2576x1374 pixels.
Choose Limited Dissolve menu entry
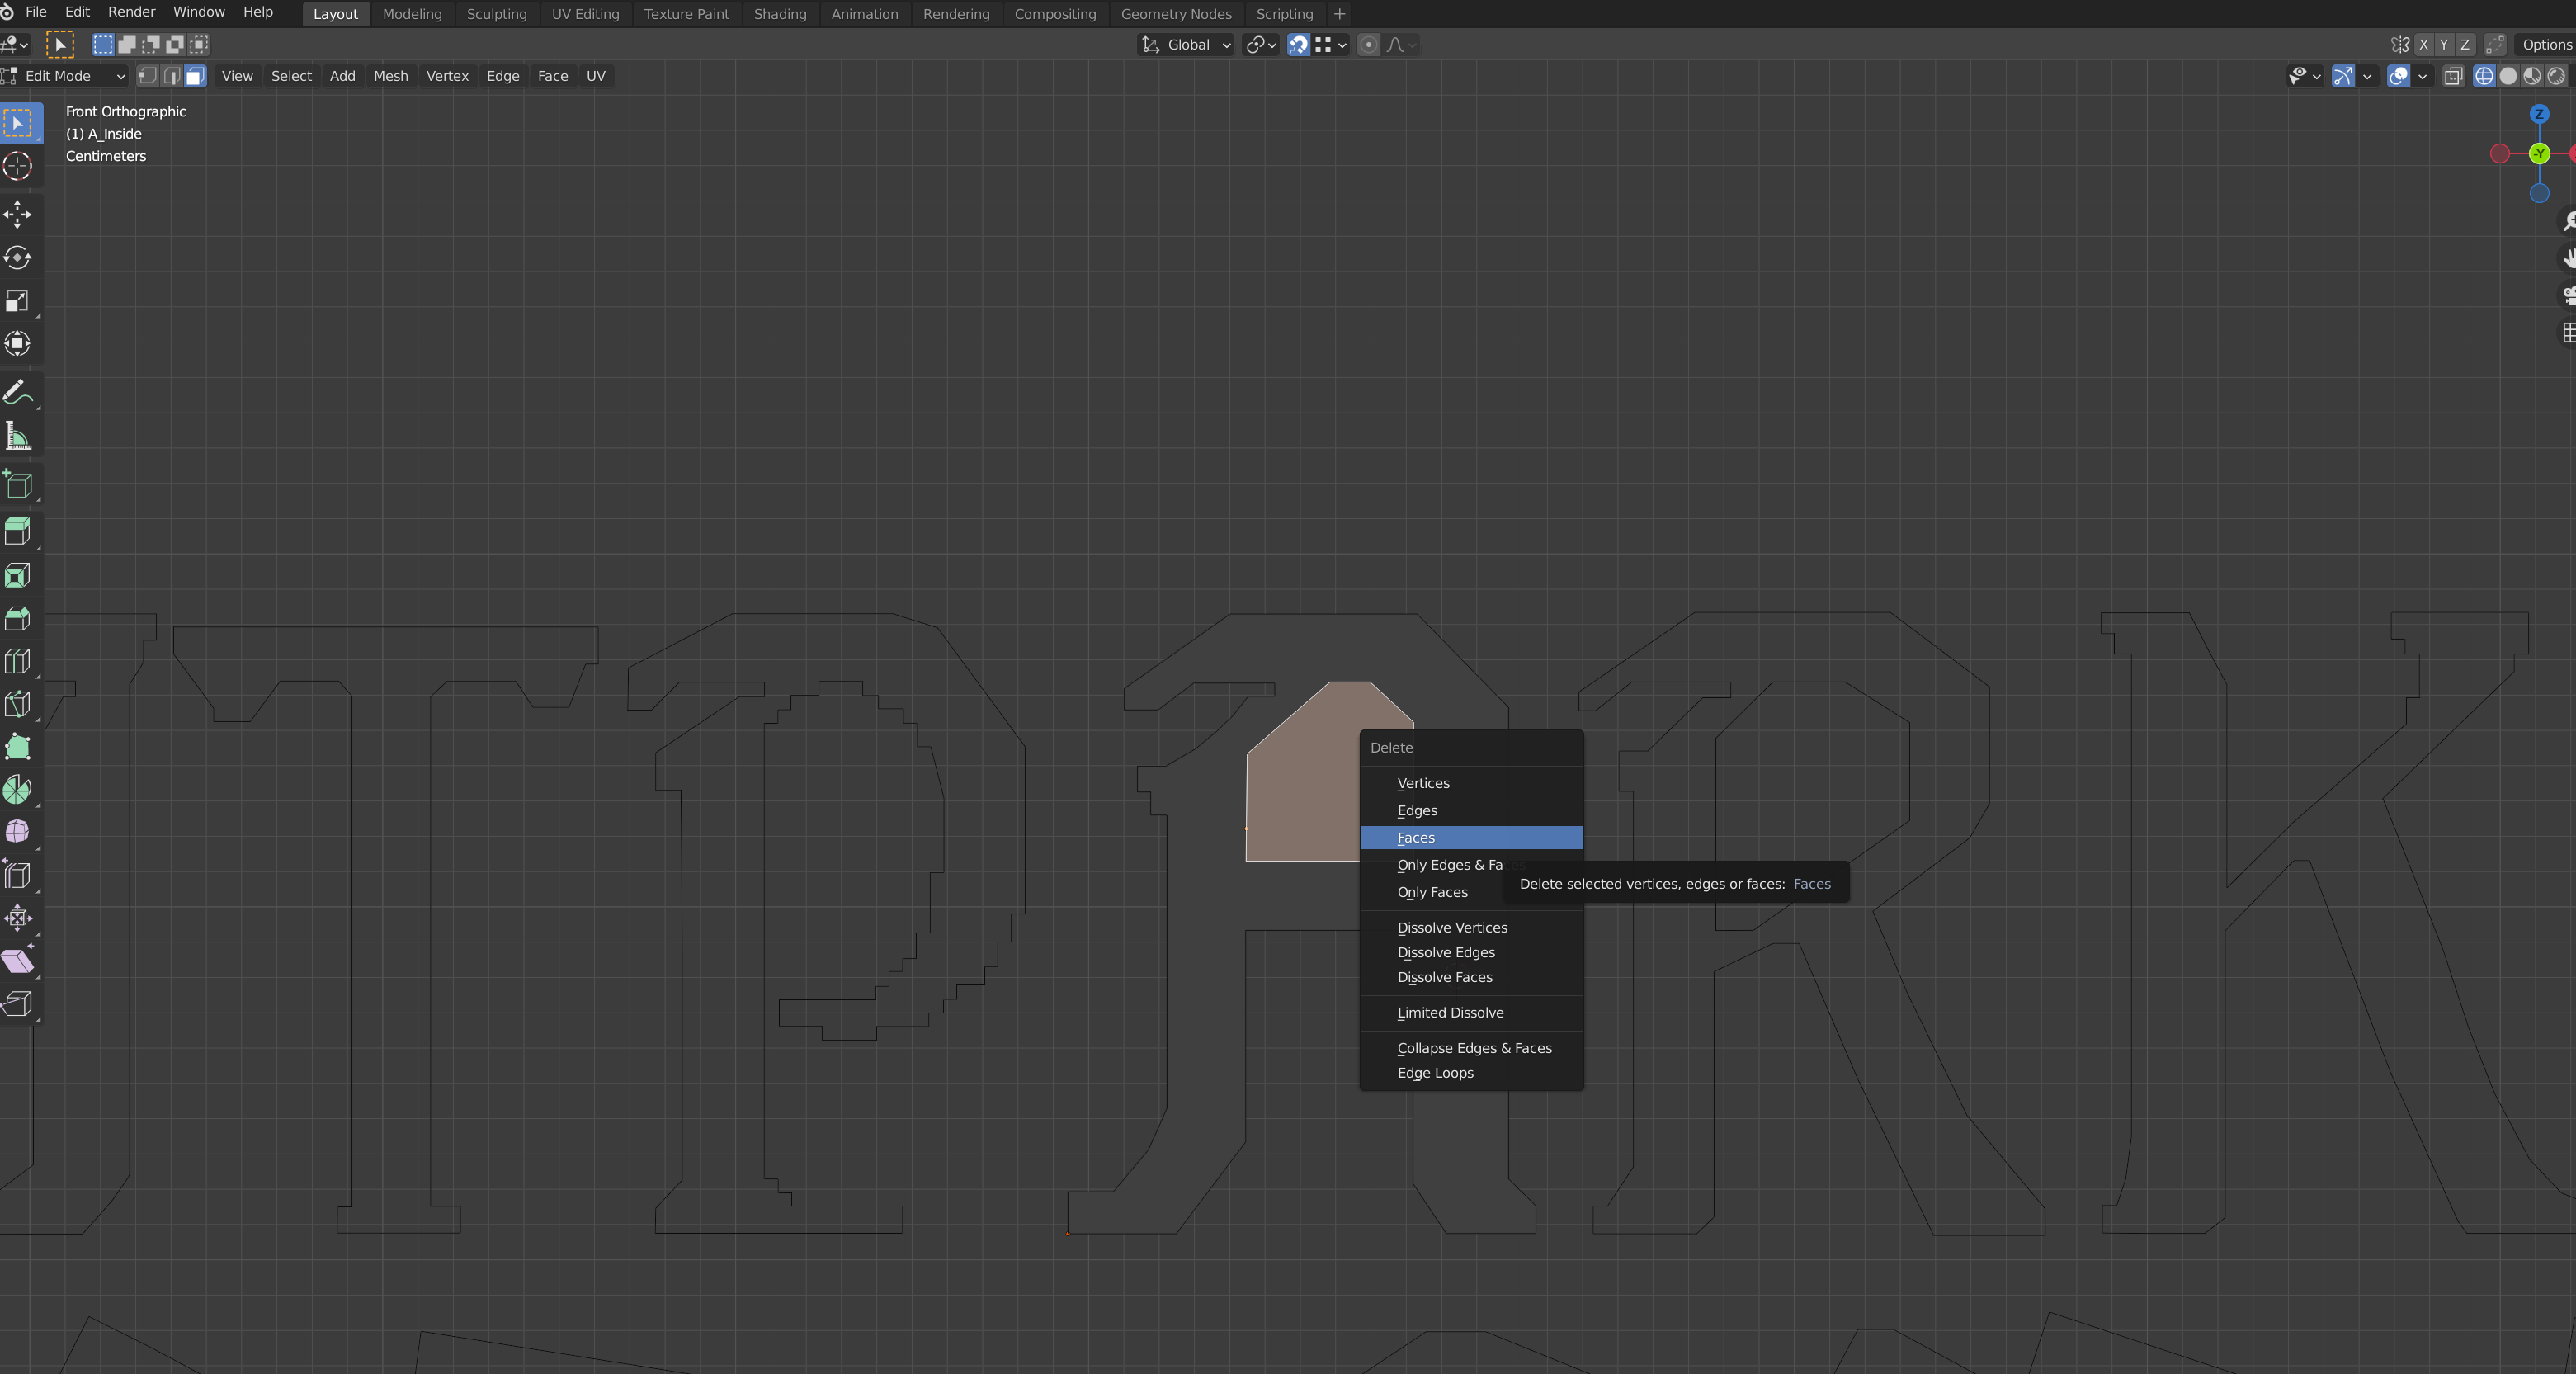pyautogui.click(x=1471, y=1012)
